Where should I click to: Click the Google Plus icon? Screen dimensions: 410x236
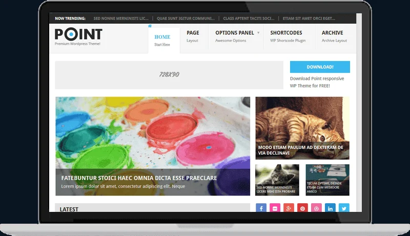(x=289, y=208)
